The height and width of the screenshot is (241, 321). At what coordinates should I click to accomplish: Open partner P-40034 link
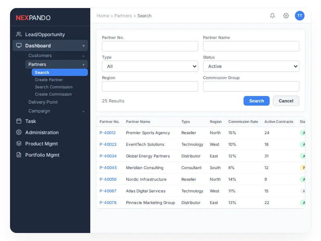tap(108, 156)
